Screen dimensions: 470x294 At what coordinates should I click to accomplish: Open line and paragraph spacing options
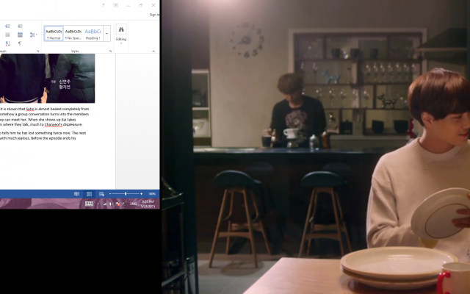(33, 35)
